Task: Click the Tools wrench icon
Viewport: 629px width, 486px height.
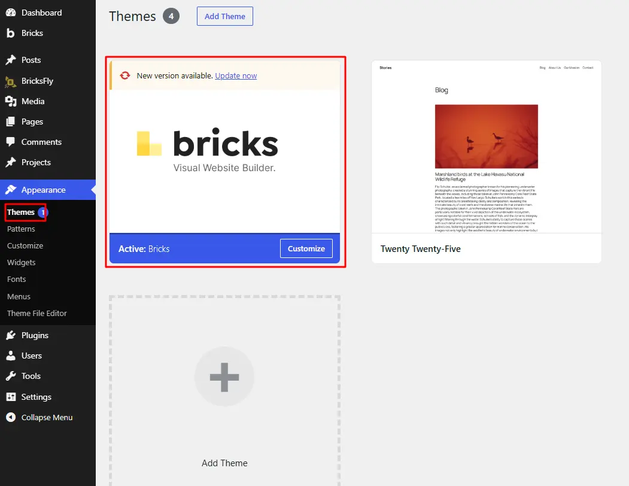Action: pyautogui.click(x=11, y=376)
